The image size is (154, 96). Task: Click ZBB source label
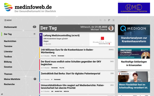pos(112,73)
